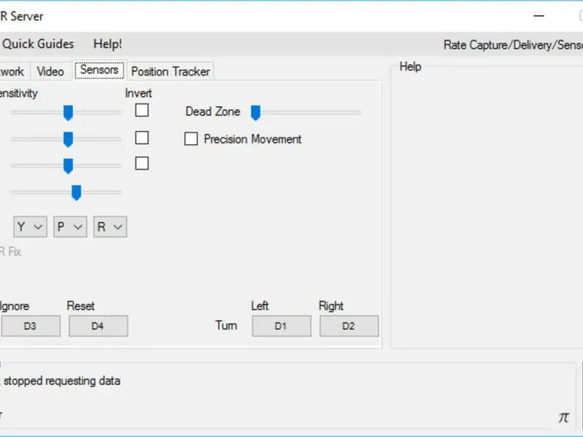The height and width of the screenshot is (437, 583).
Task: Click the D1 Left turn button
Action: tap(281, 326)
